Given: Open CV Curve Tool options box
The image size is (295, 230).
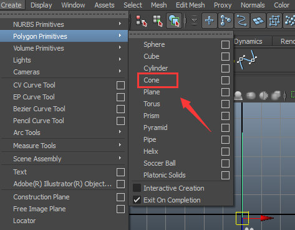Looking at the screenshot, I should click(120, 85).
